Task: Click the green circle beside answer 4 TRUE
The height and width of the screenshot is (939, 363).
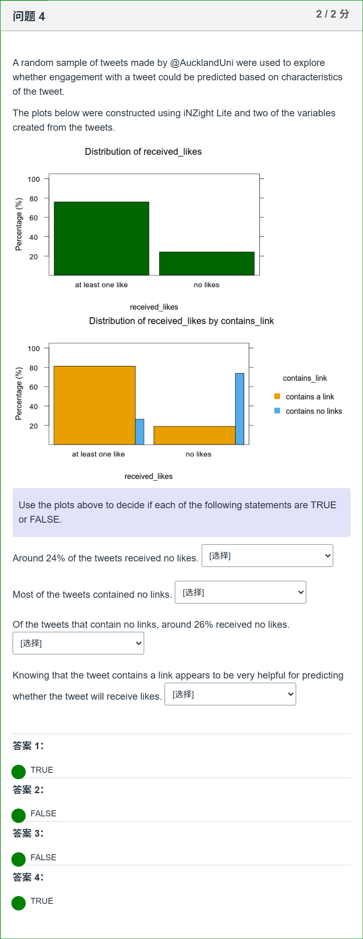Action: pos(18,903)
